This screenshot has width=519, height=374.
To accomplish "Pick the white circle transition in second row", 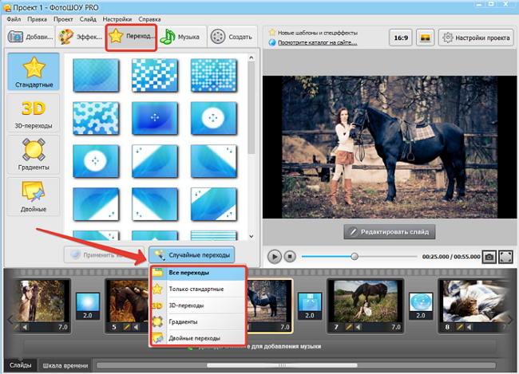I will click(213, 118).
